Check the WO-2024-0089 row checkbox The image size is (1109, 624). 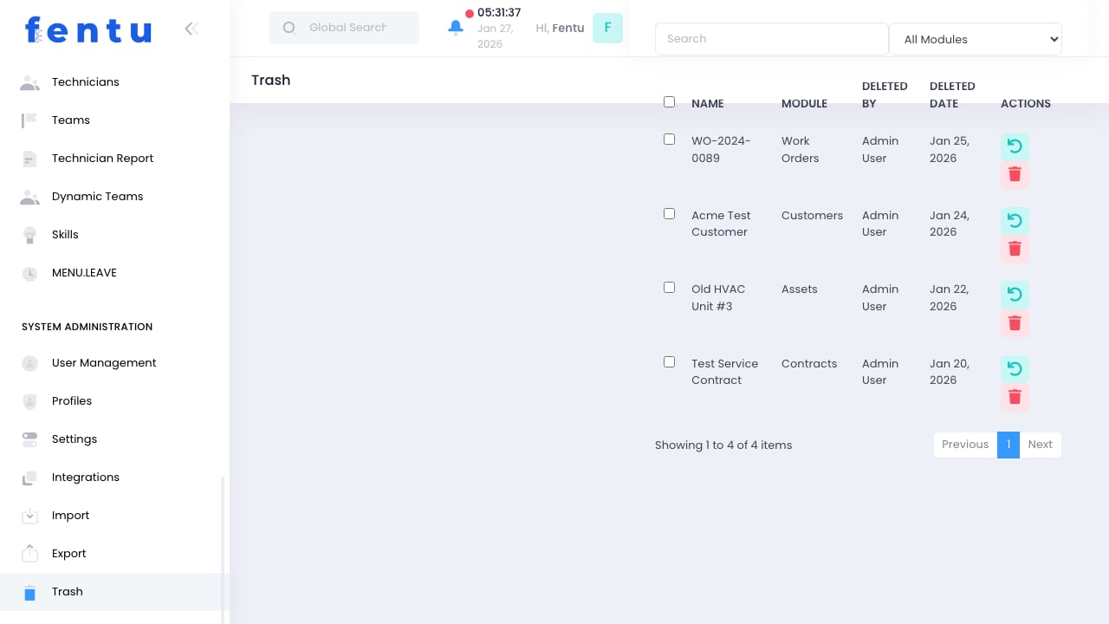[x=669, y=140]
